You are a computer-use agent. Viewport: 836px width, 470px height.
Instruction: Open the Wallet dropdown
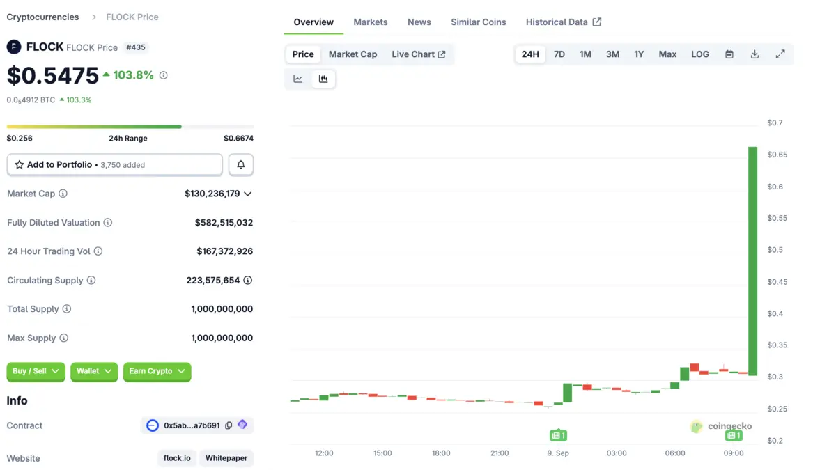coord(94,371)
